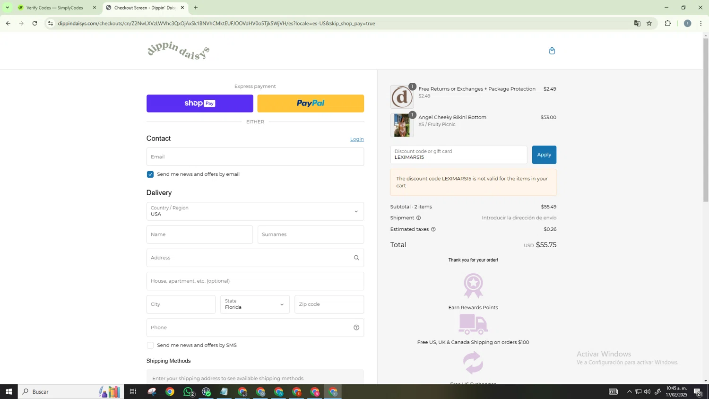The width and height of the screenshot is (709, 399).
Task: Focus the Surnames field
Action: pos(311,234)
